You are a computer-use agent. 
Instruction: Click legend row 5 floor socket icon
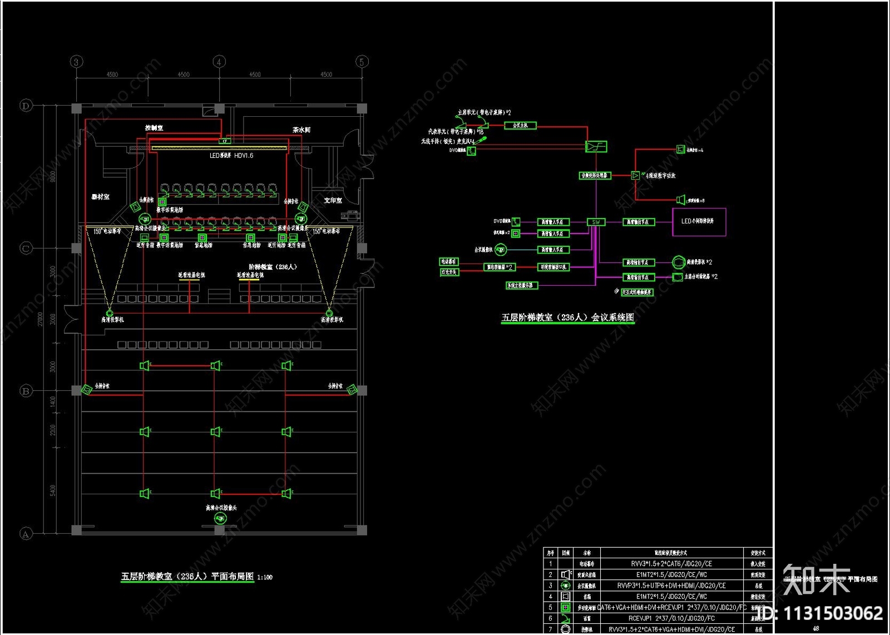pyautogui.click(x=566, y=607)
